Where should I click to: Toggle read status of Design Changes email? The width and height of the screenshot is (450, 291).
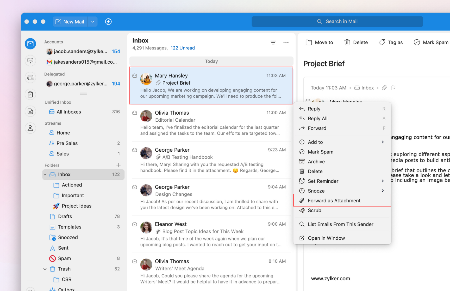[x=135, y=187]
